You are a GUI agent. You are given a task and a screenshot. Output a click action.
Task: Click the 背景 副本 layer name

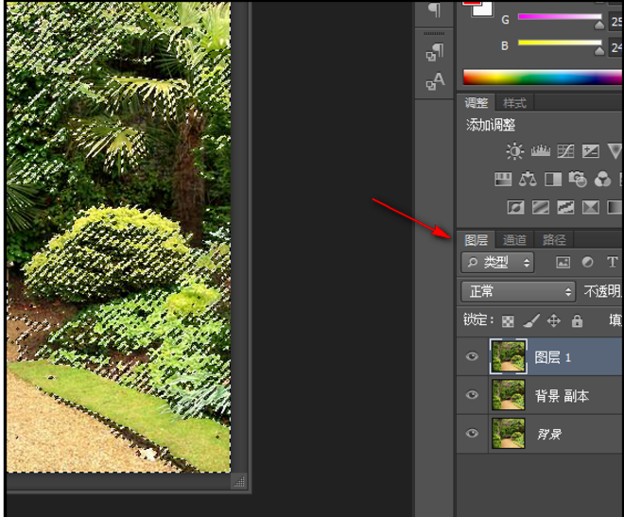[x=562, y=396]
